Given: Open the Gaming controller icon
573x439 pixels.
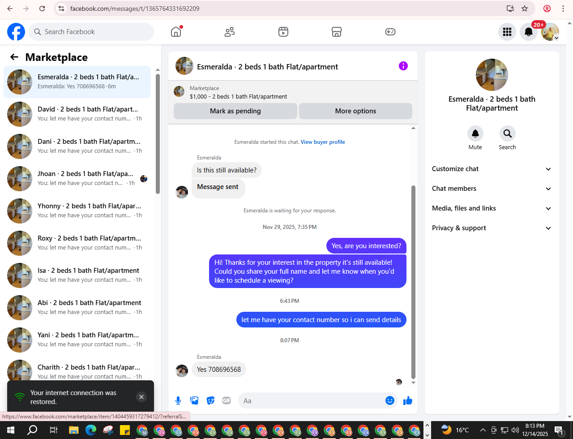Looking at the screenshot, I should (x=390, y=32).
